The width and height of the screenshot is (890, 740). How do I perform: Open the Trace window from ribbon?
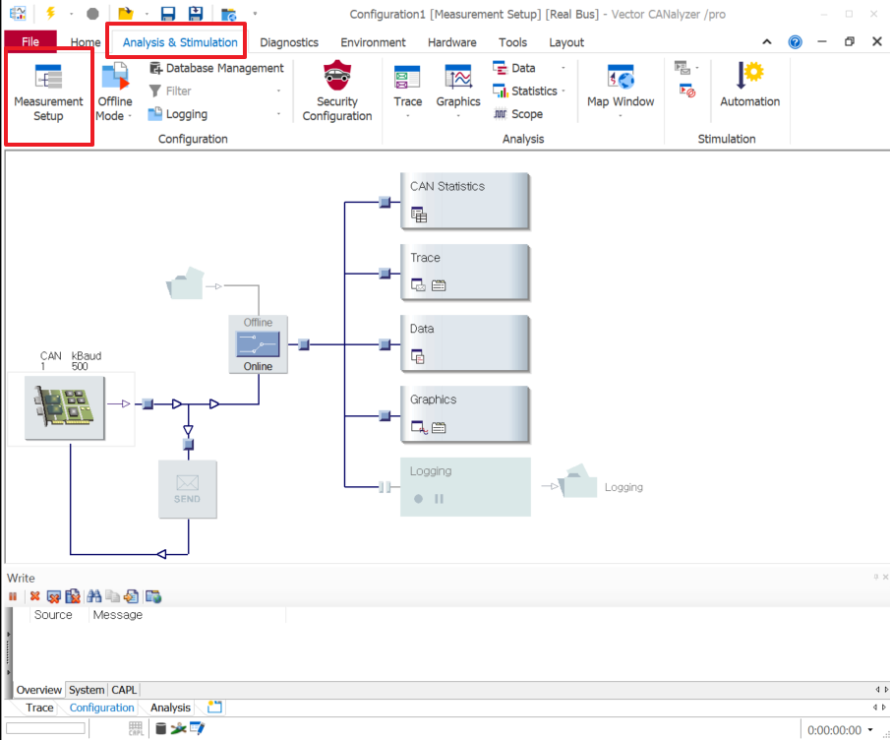(407, 87)
